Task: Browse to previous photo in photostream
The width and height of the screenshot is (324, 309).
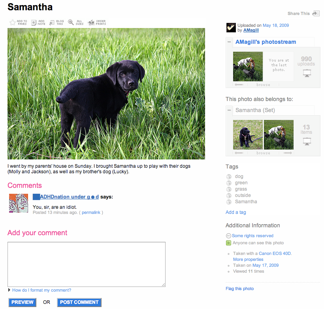Action: pyautogui.click(x=239, y=84)
